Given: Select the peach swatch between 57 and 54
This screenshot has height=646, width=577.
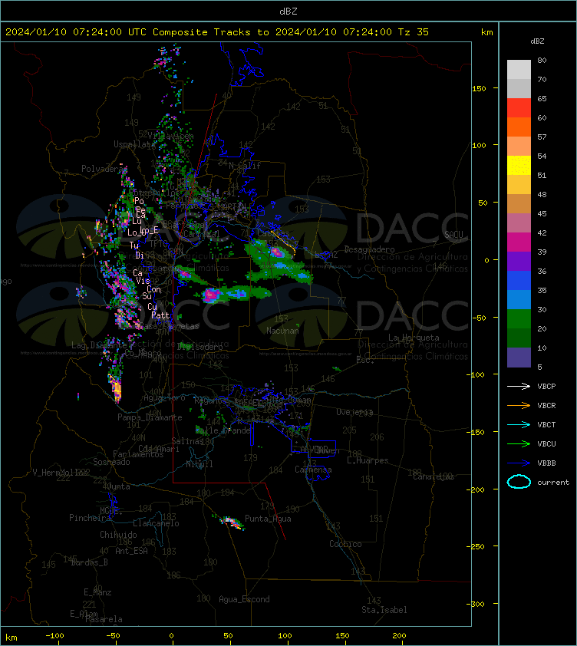Looking at the screenshot, I should (x=519, y=147).
